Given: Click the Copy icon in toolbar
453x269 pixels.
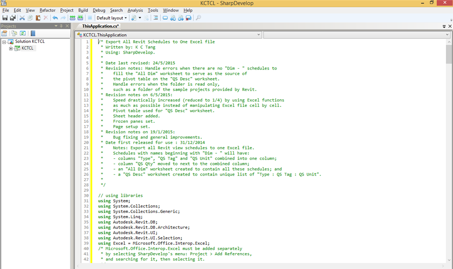Looking at the screenshot, I should pos(30,18).
